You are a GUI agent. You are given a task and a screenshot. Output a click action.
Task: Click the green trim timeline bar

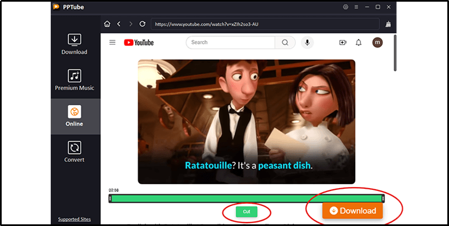[x=247, y=199]
